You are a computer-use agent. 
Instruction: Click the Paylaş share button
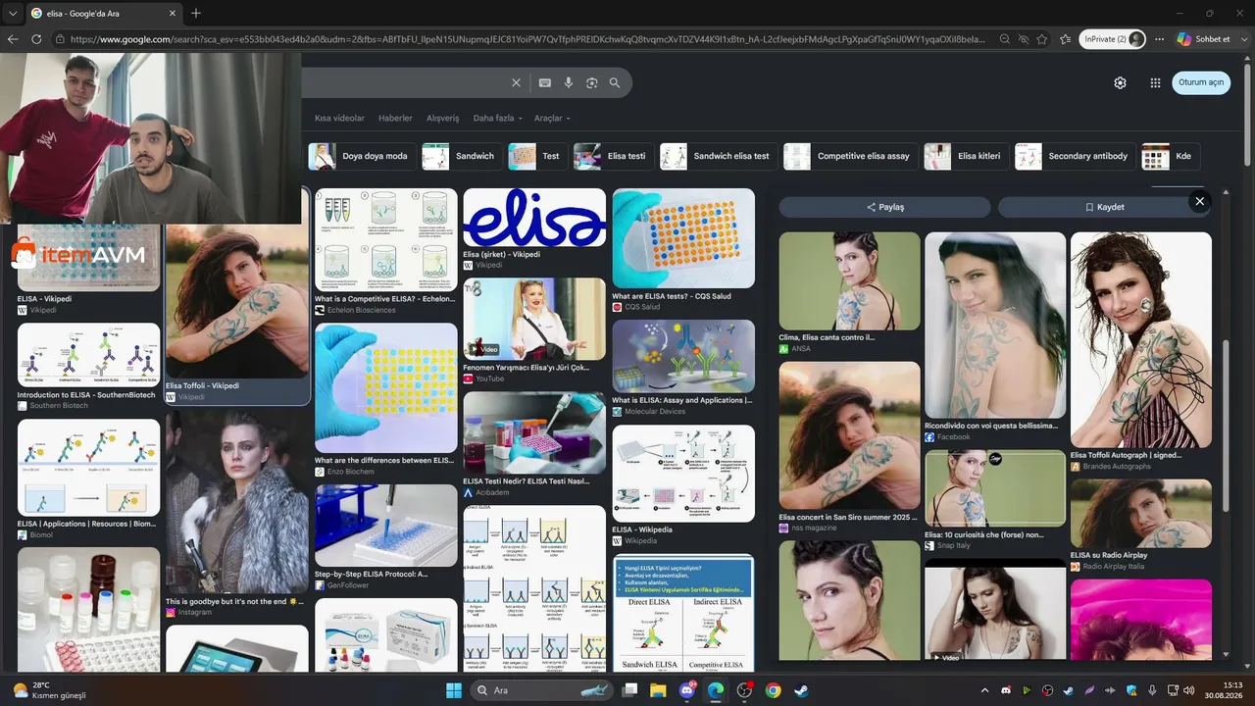[x=884, y=208]
